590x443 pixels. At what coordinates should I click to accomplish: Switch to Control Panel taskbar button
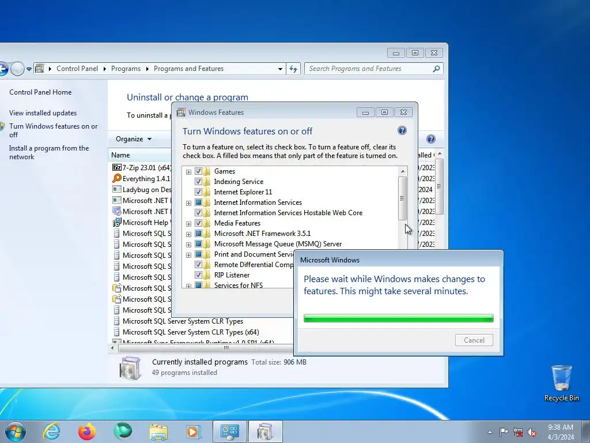tap(229, 431)
